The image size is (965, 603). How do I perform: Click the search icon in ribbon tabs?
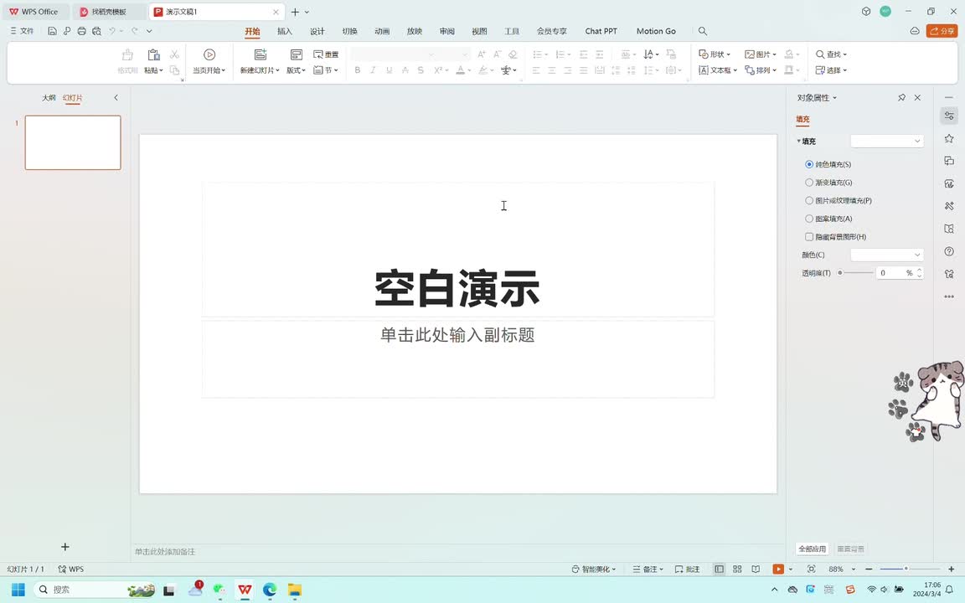[703, 31]
